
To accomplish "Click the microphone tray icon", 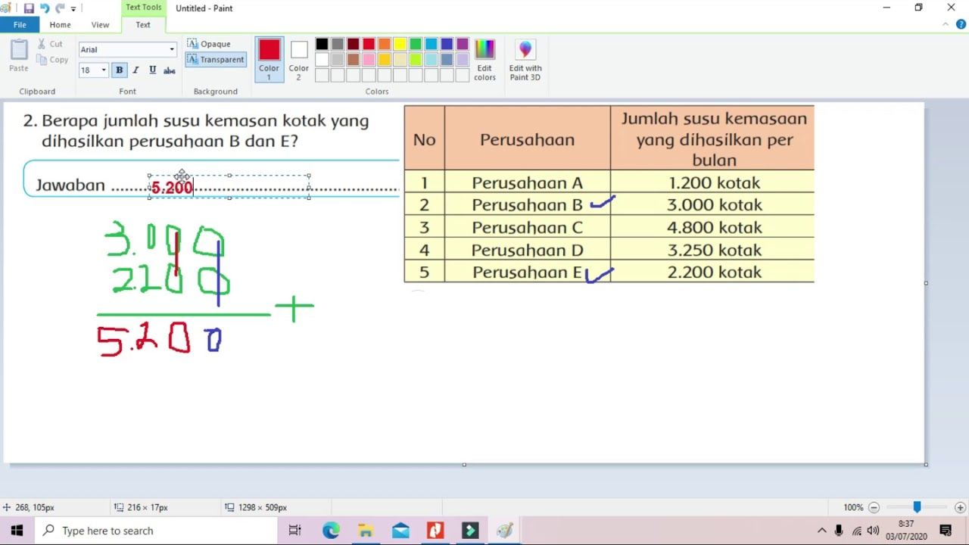I will (x=839, y=531).
